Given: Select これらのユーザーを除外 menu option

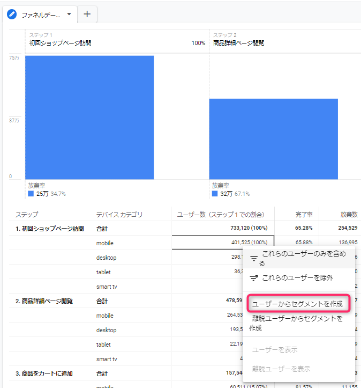Looking at the screenshot, I should (297, 278).
